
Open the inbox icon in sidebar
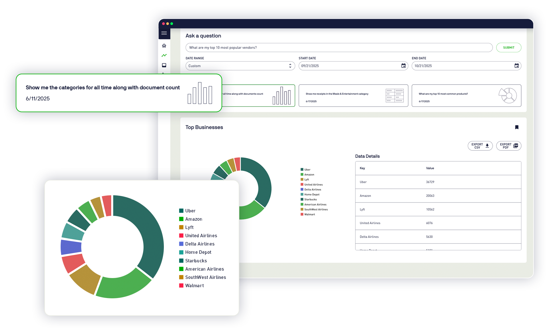click(x=164, y=65)
